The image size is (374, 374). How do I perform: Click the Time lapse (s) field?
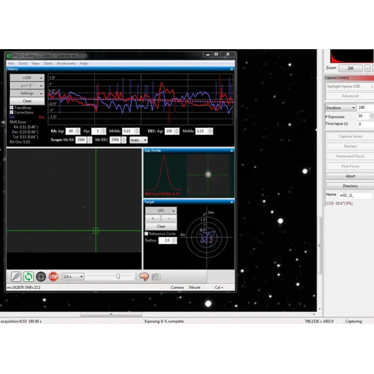tap(366, 124)
